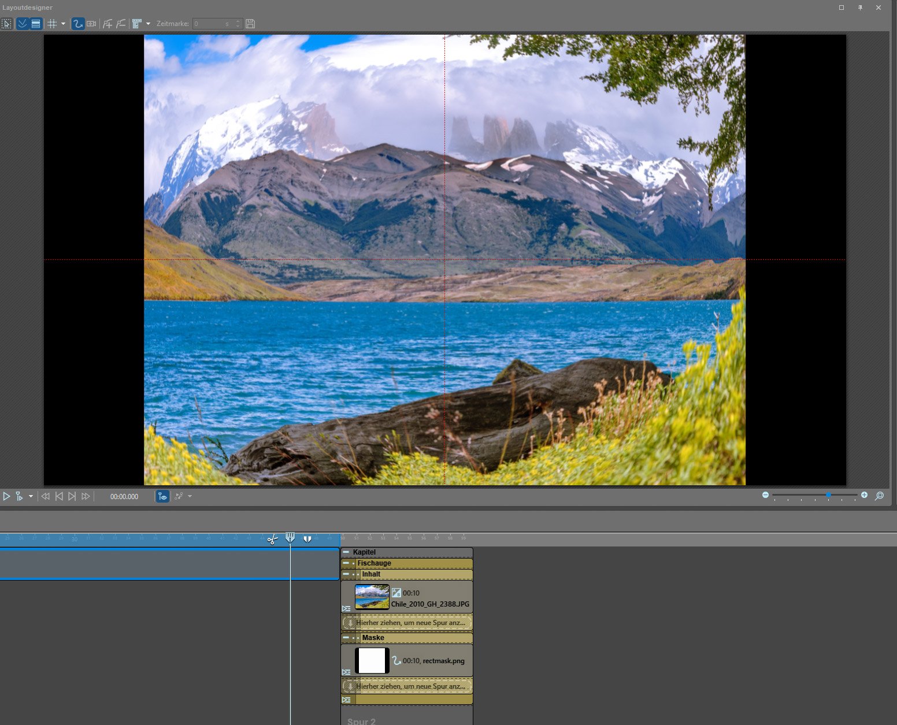The image size is (897, 725).
Task: Click the save icon next to Zeitmarke
Action: tap(250, 24)
